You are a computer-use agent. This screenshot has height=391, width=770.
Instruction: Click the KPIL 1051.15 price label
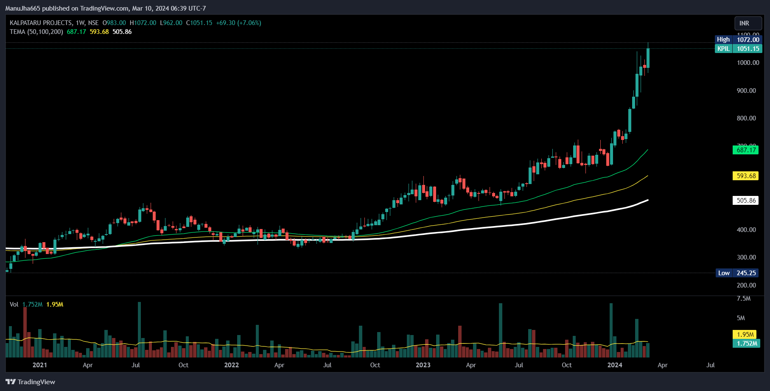(739, 48)
